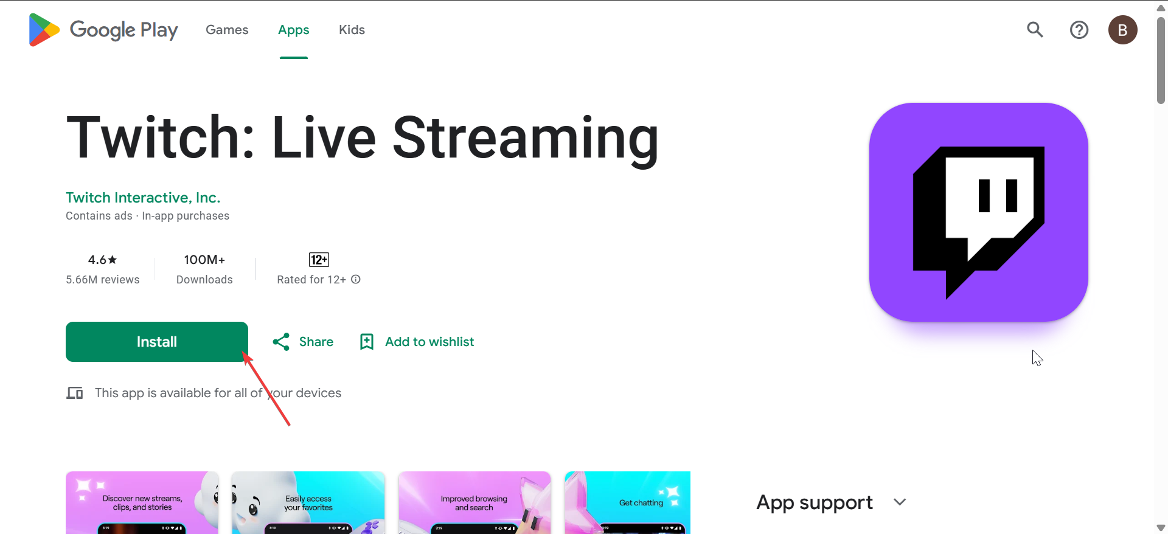This screenshot has height=534, width=1168.
Task: Click the 12+ rating badge
Action: (x=319, y=260)
